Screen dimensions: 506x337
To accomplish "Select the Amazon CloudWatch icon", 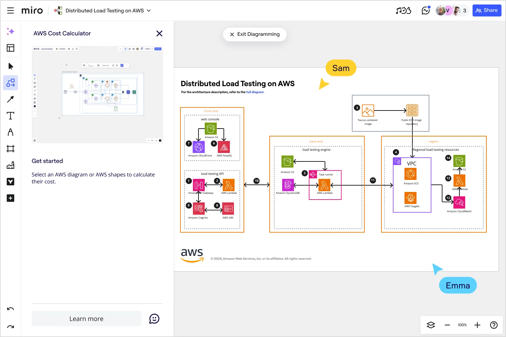I will tap(459, 202).
